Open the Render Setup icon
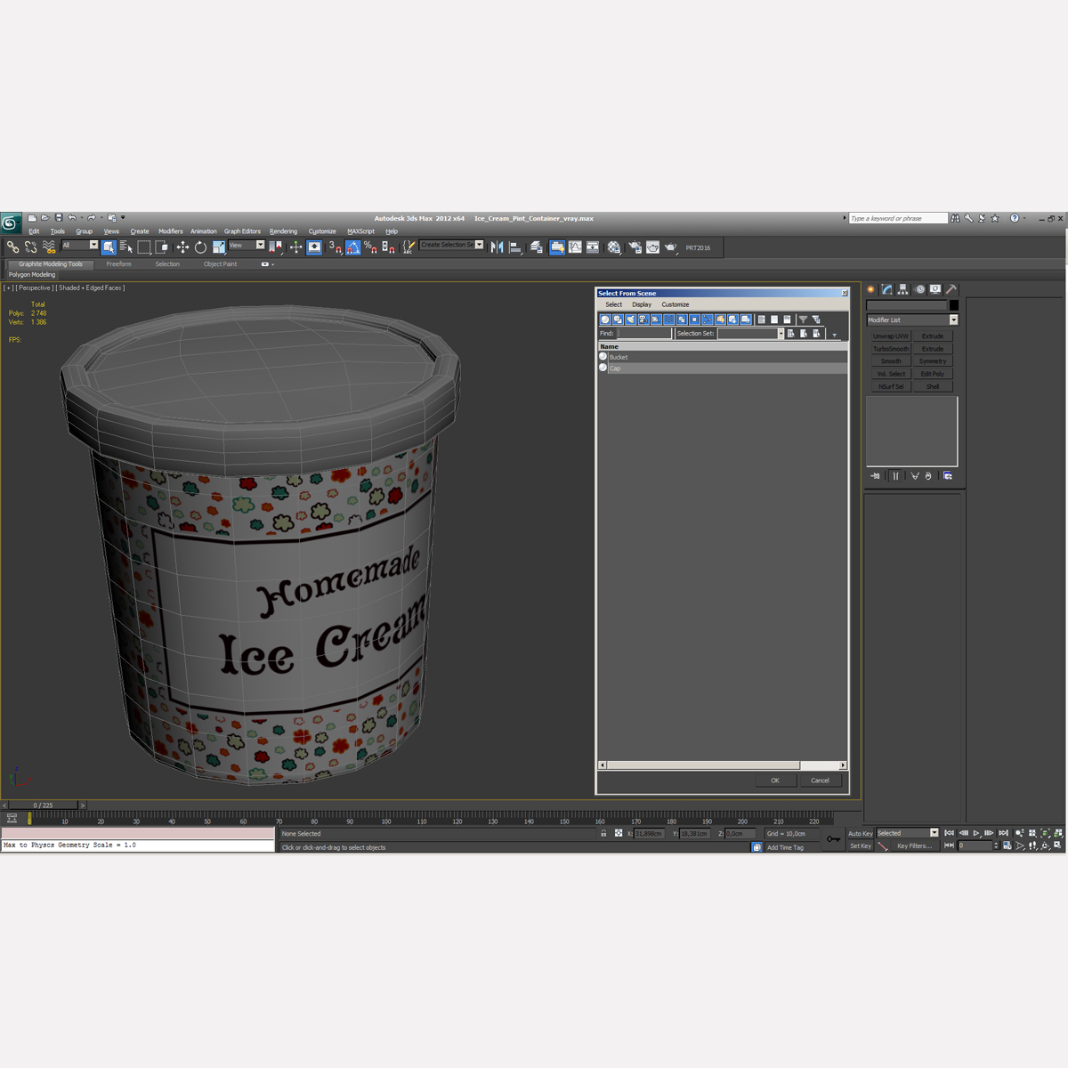Image resolution: width=1068 pixels, height=1068 pixels. pos(635,247)
